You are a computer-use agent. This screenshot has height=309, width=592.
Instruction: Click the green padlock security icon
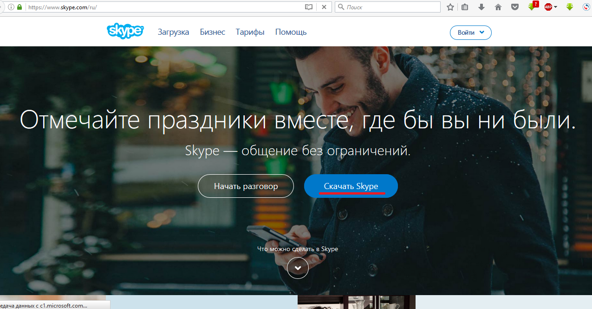20,7
